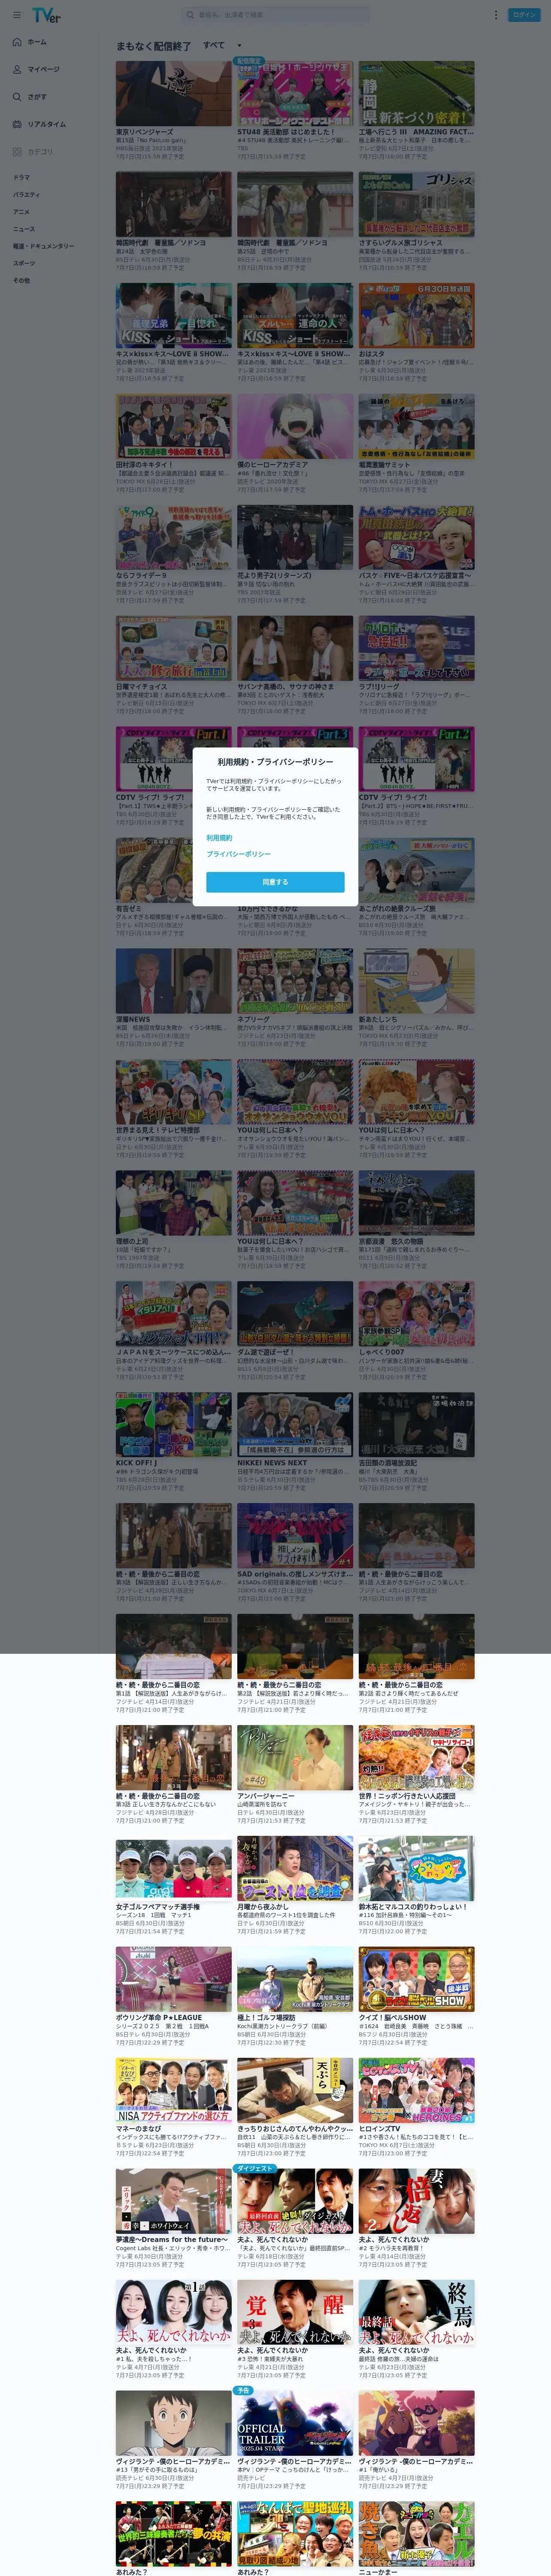Open STU48 美活動部 thumbnail
Screen dimensions: 551x2576
pyautogui.click(x=295, y=93)
